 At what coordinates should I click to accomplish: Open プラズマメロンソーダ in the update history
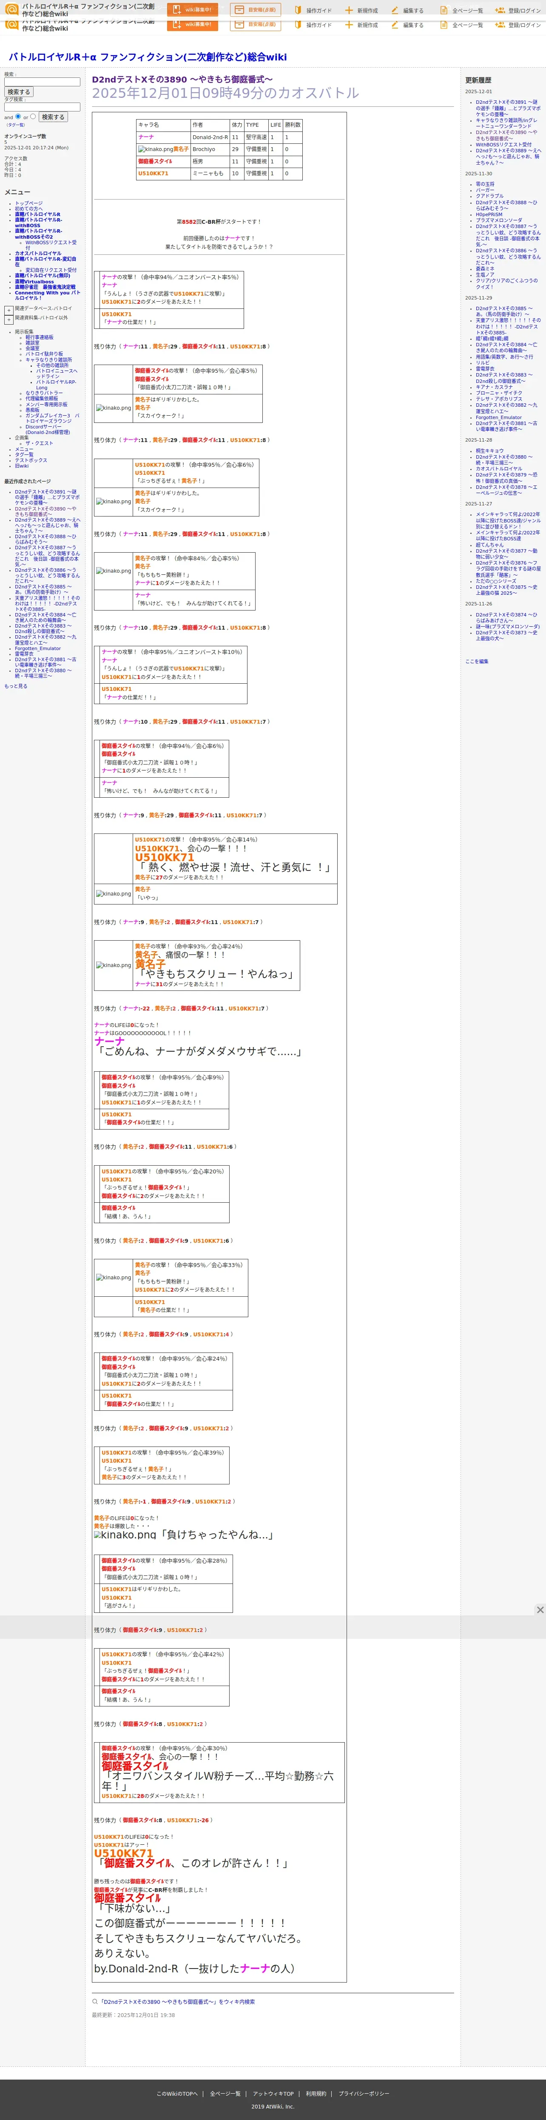[499, 220]
